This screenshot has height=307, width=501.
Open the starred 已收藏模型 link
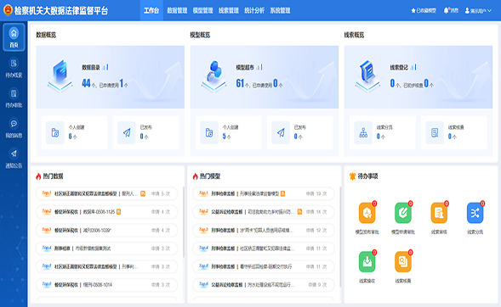(x=424, y=10)
